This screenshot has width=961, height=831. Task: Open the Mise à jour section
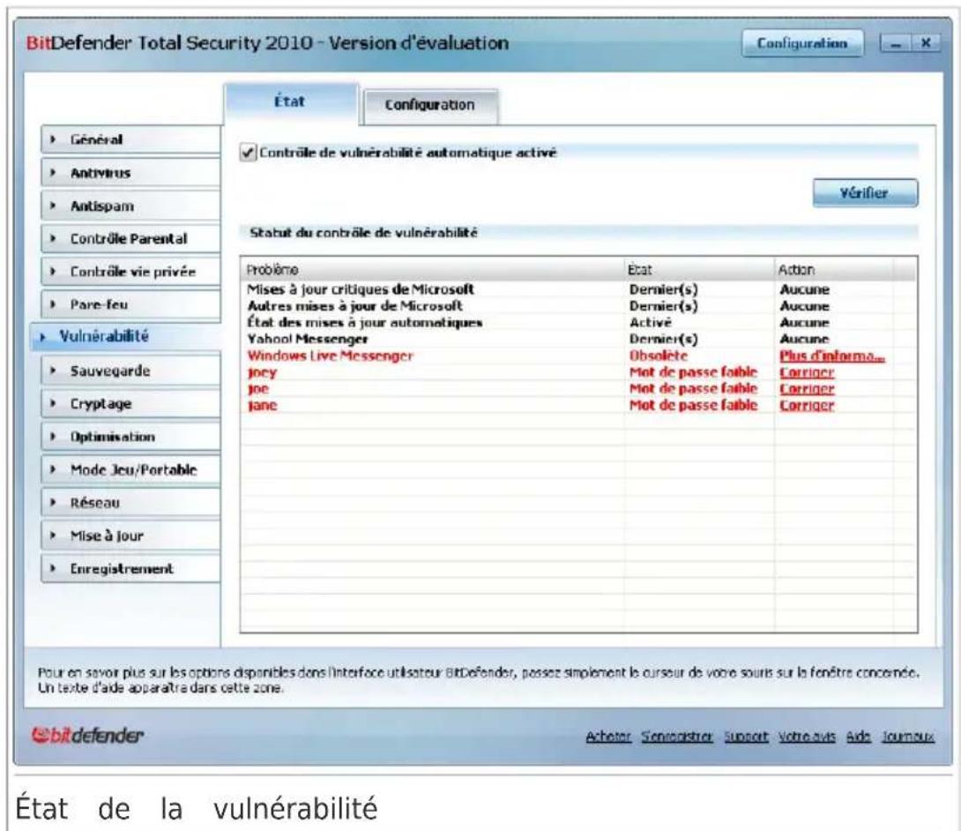click(130, 536)
